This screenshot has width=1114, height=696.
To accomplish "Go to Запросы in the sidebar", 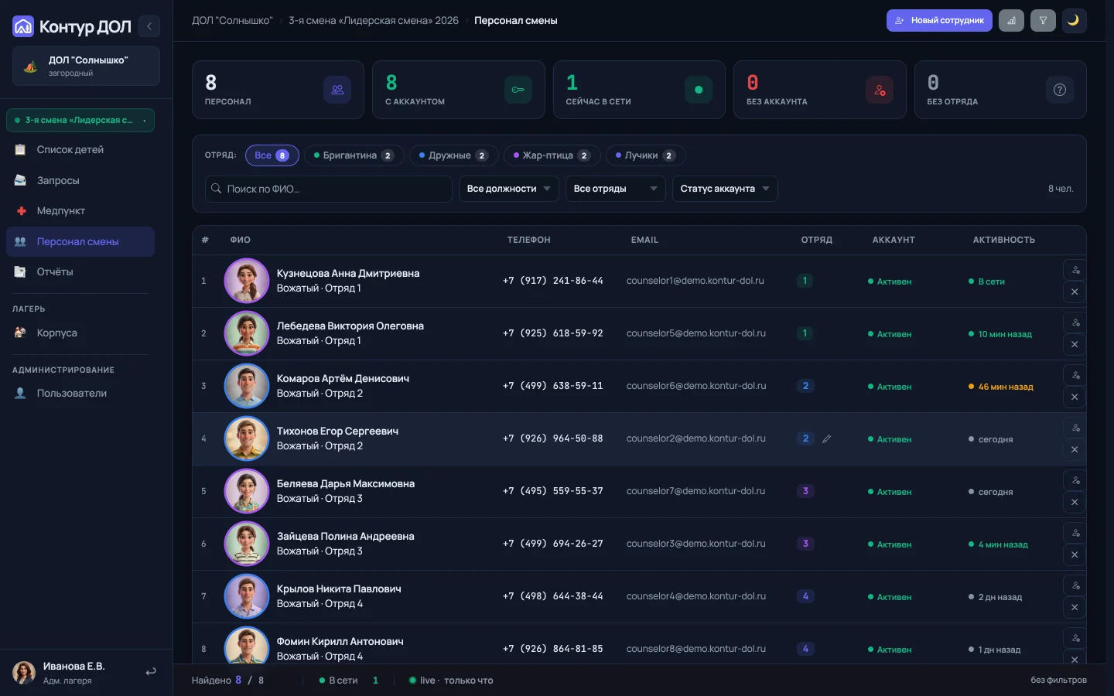I will pos(80,180).
